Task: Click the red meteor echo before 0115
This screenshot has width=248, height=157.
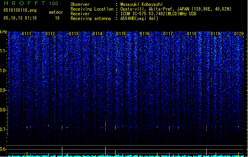Action: click(x=115, y=128)
